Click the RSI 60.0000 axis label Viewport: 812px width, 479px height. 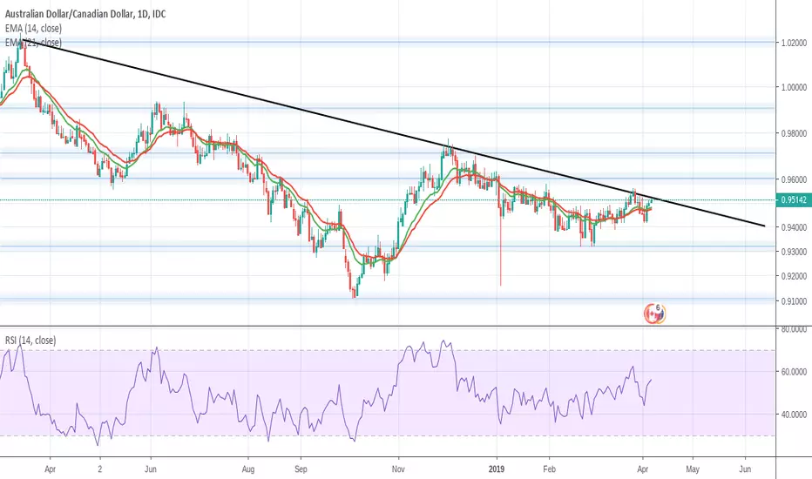click(x=794, y=372)
